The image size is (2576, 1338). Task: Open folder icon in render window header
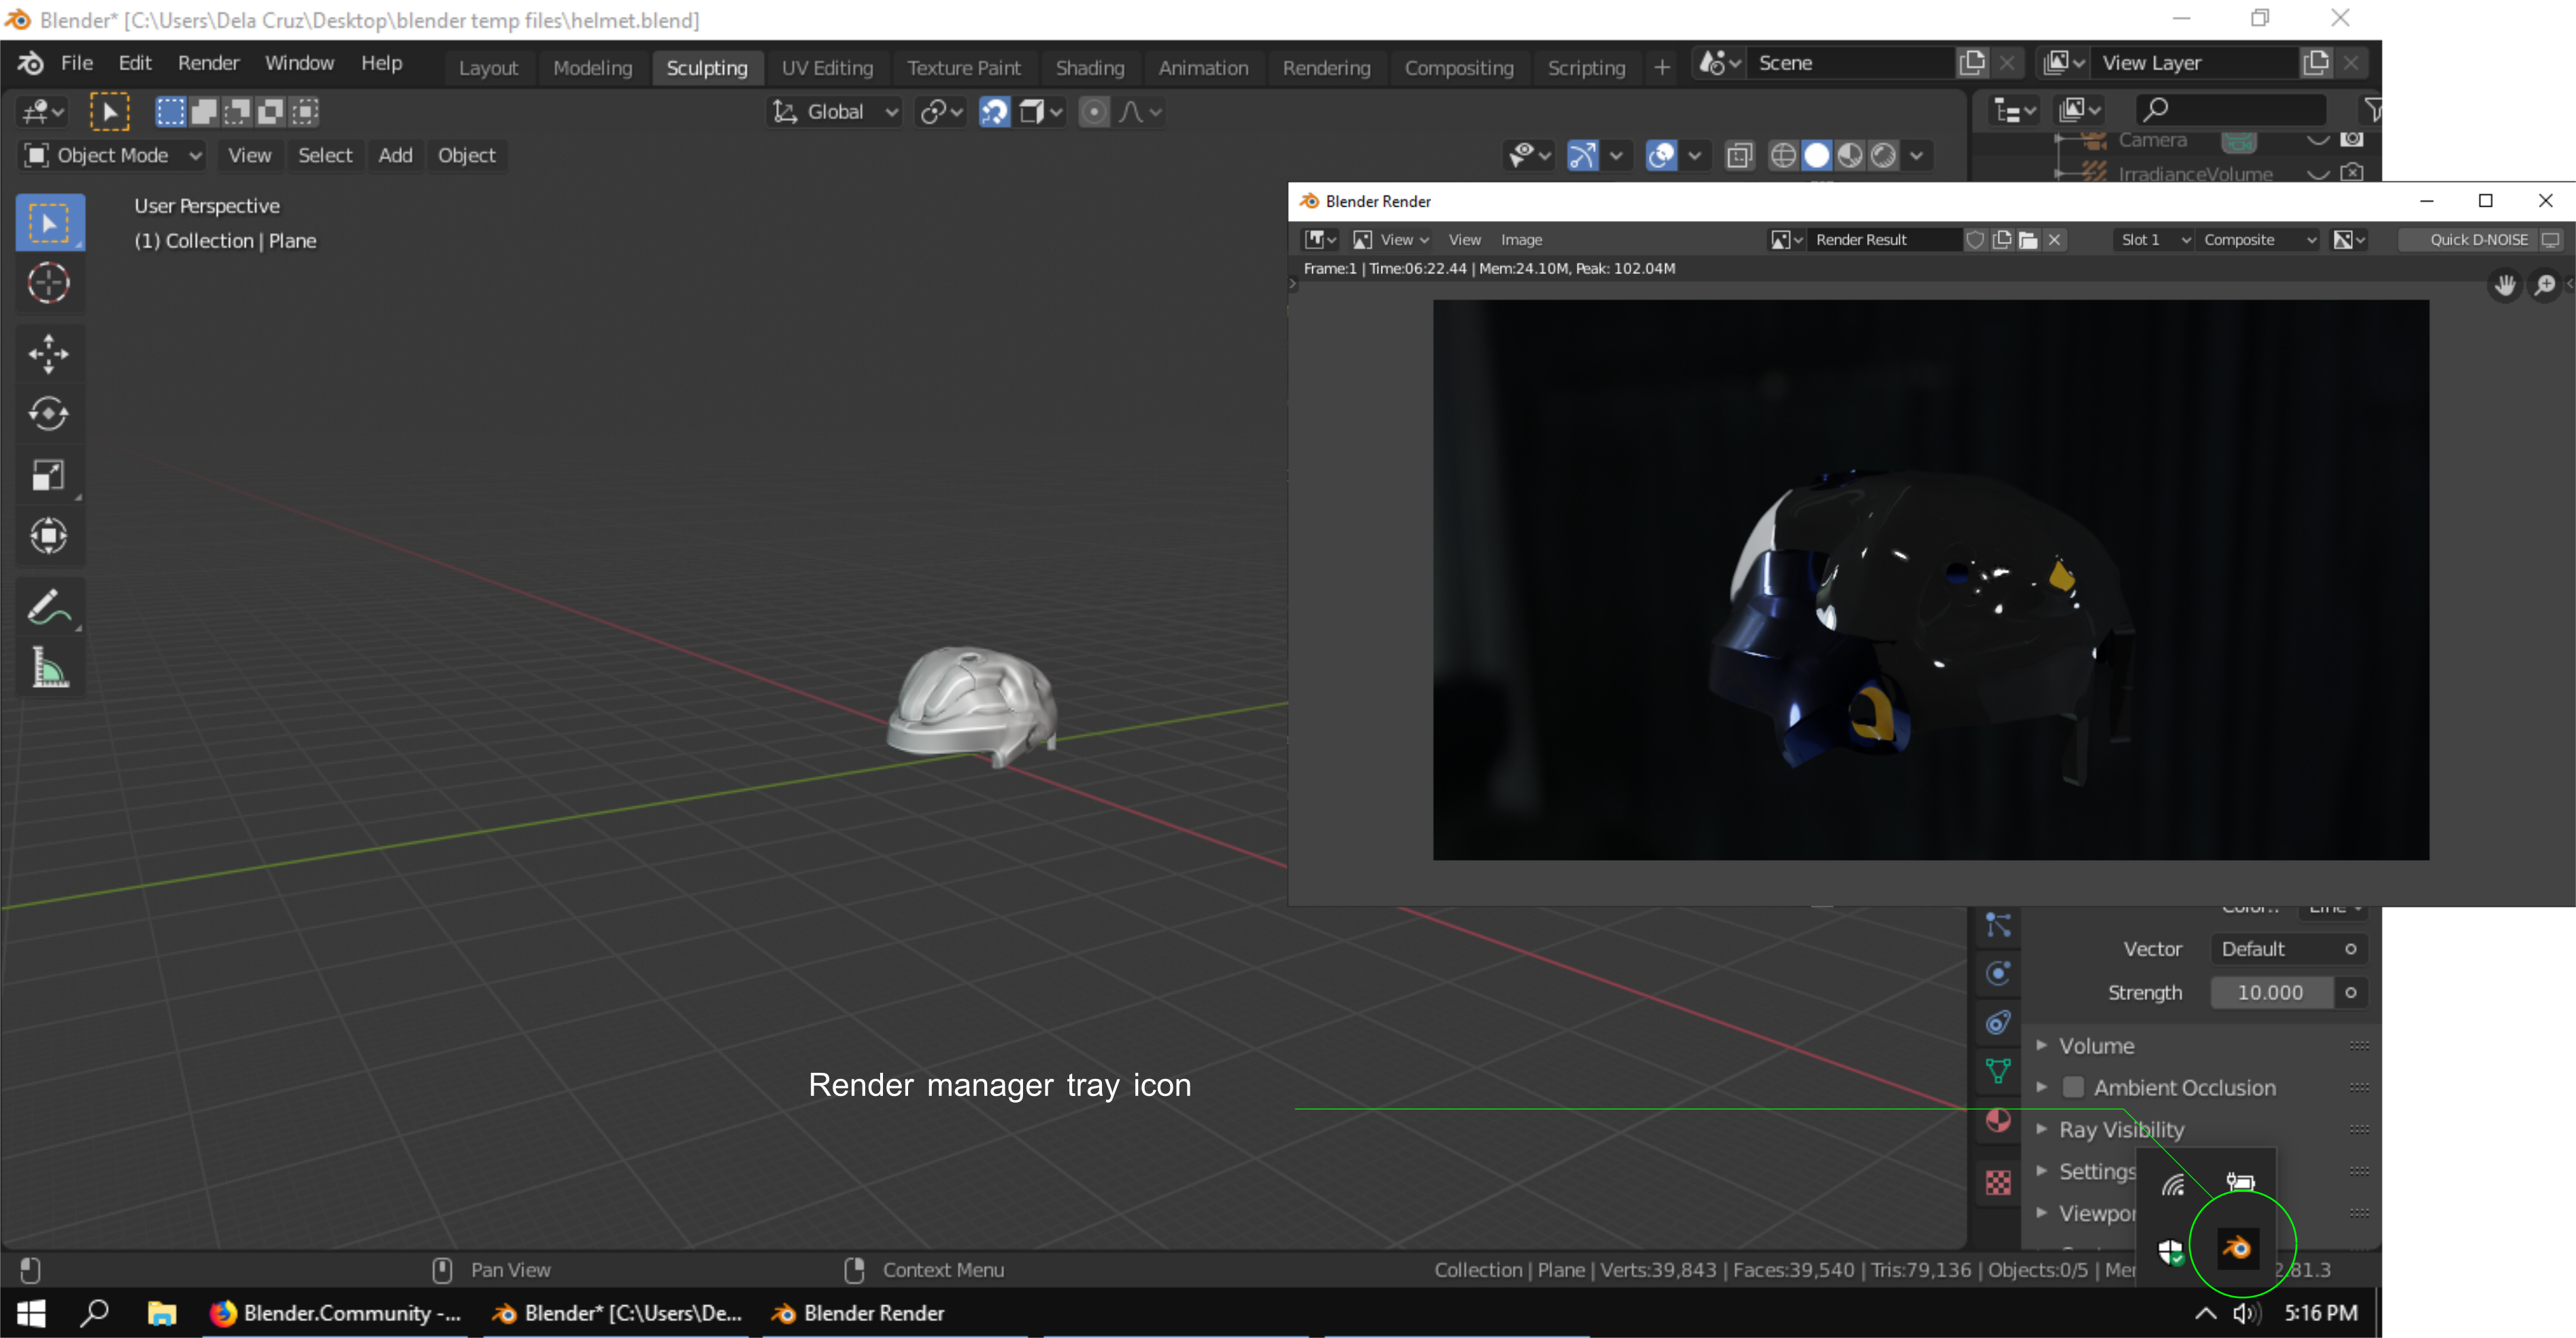click(2028, 240)
